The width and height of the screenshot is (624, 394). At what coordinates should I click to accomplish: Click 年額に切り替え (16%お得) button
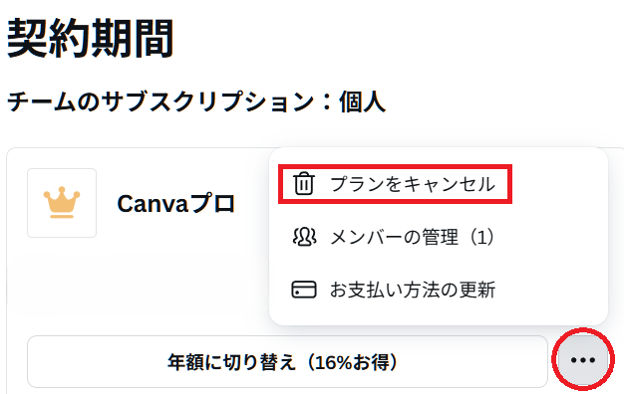tap(287, 361)
